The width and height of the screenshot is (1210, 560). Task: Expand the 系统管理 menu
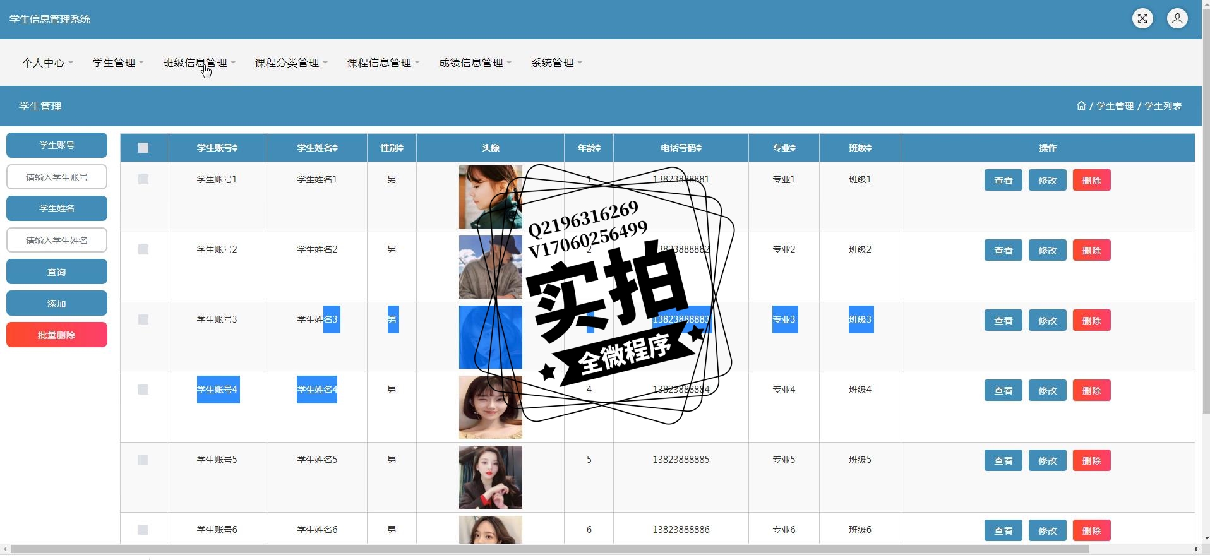coord(557,63)
